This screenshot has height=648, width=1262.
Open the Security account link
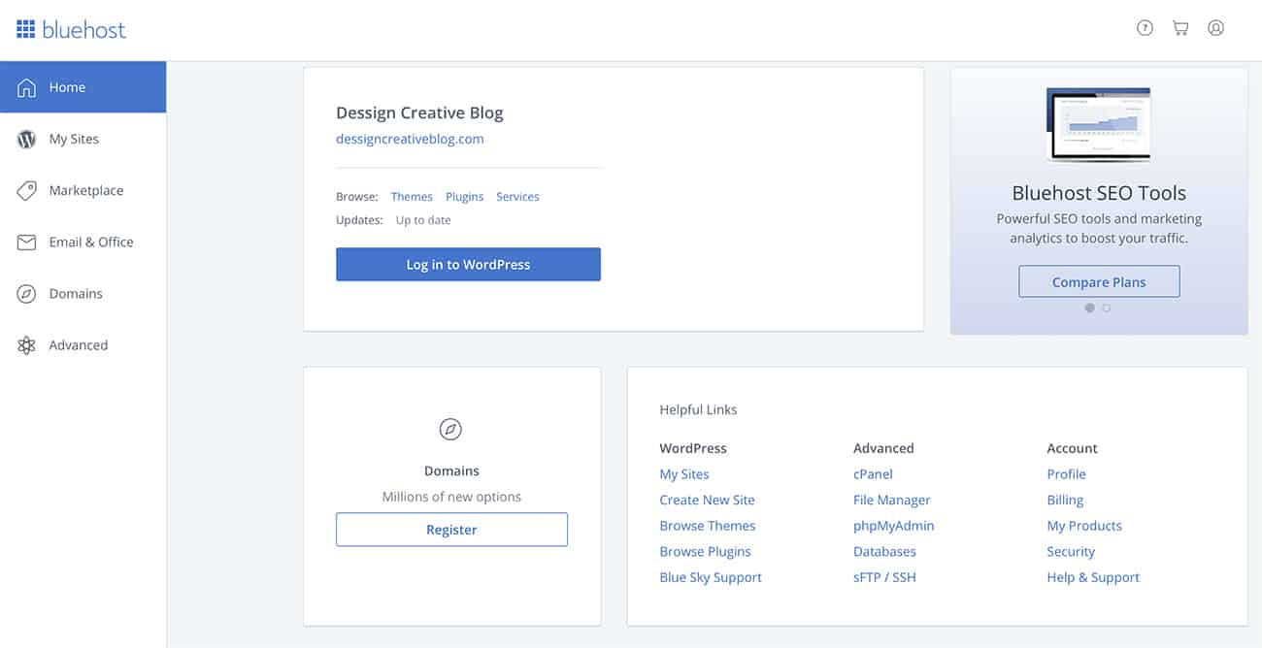click(1071, 552)
